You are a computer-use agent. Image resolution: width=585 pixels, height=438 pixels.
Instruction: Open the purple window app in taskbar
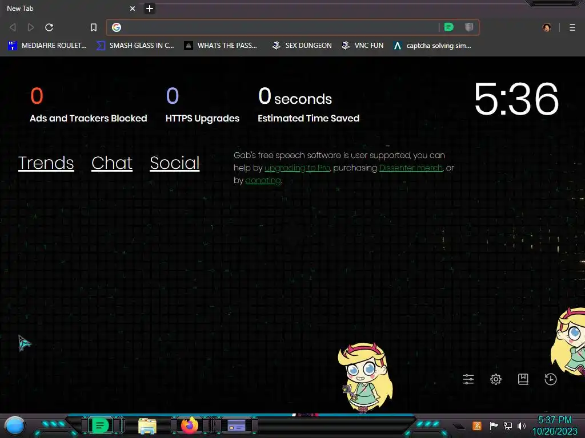point(237,425)
